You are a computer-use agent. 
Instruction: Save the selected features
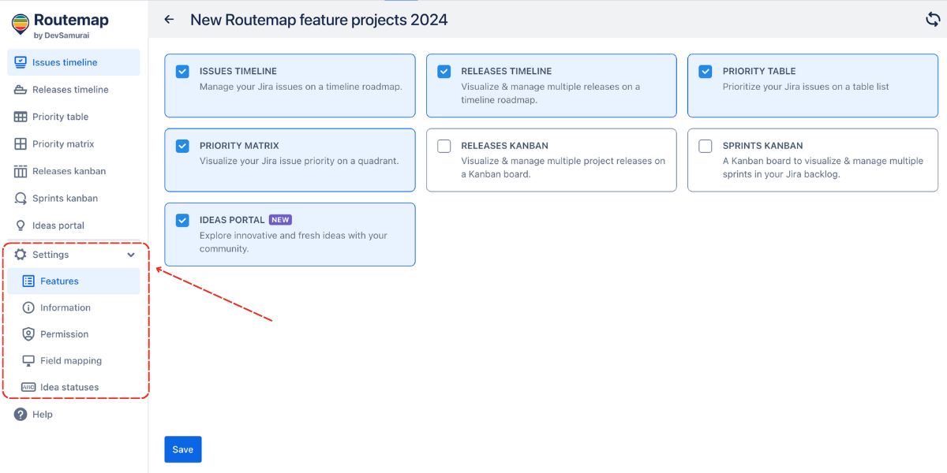pyautogui.click(x=182, y=449)
